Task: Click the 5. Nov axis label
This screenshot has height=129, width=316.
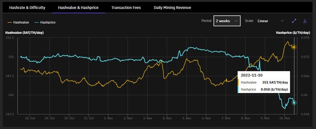Action: (186, 118)
